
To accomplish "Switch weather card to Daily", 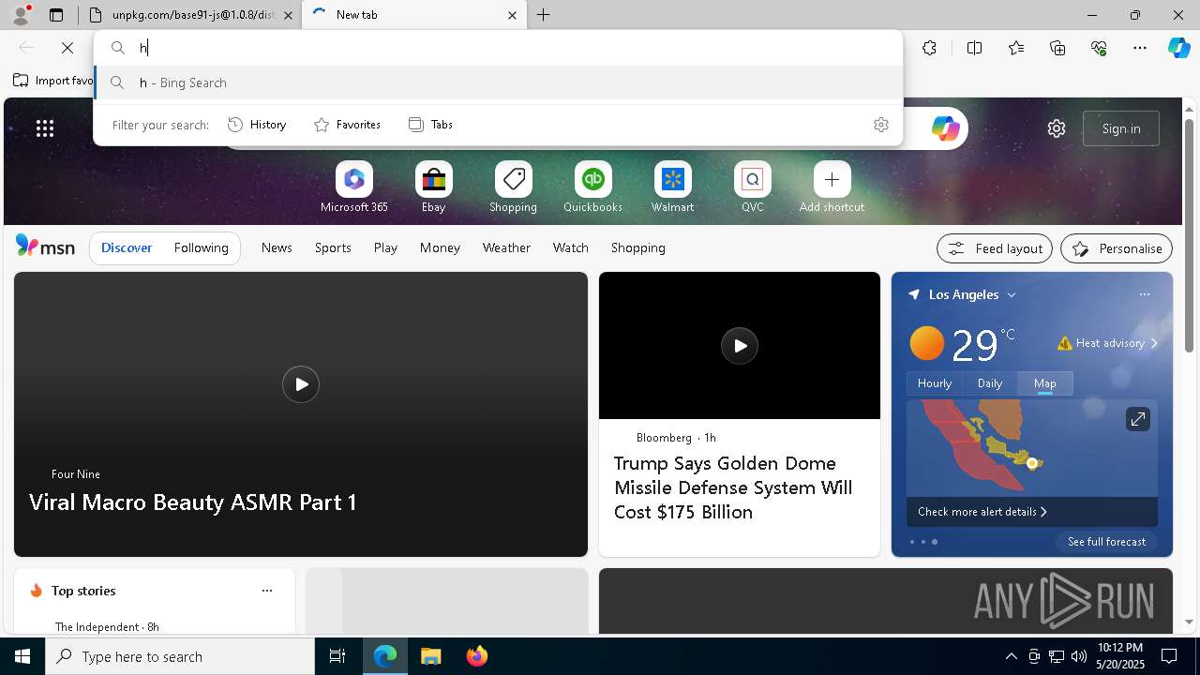I will pos(990,383).
